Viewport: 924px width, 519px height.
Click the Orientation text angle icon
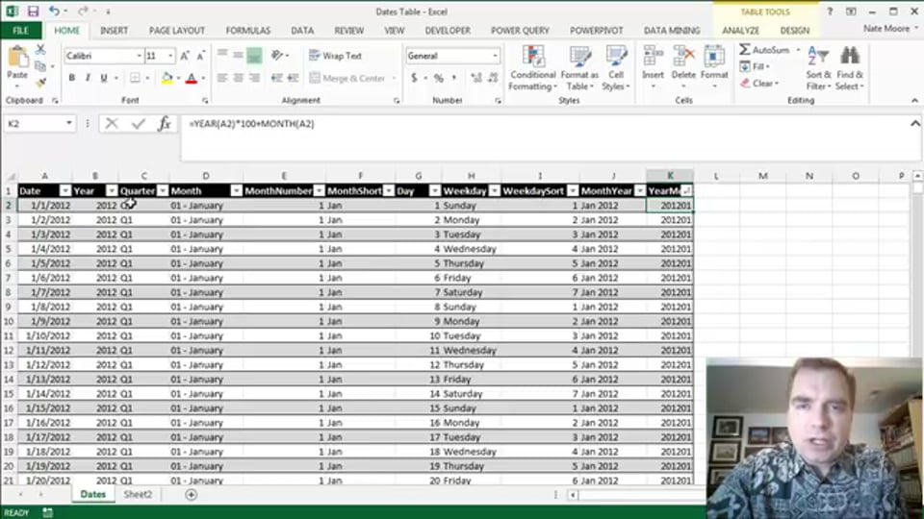(x=277, y=56)
